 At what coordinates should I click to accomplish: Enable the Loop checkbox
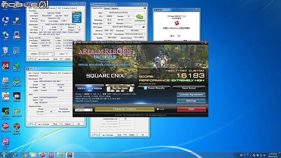158,109
